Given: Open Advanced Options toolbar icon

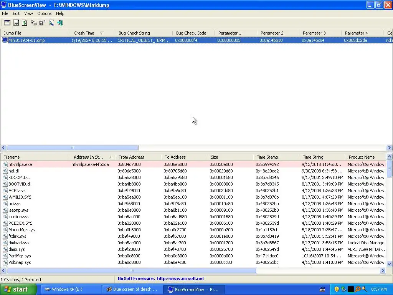Looking at the screenshot, I should (7, 23).
